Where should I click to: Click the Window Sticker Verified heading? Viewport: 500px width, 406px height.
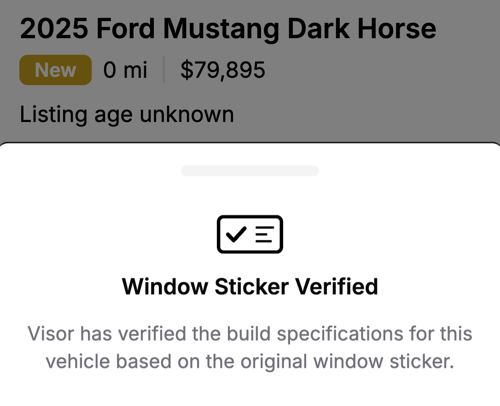(250, 286)
